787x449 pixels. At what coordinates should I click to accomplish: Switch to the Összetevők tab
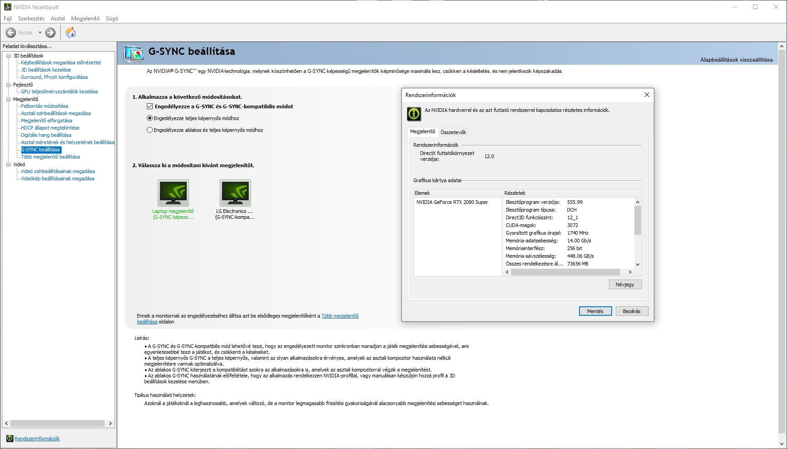453,132
